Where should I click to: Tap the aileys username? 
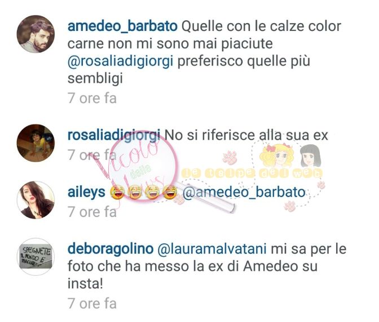click(86, 193)
